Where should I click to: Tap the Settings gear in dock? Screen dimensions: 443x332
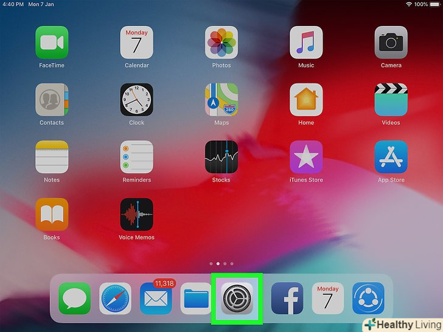click(x=237, y=299)
